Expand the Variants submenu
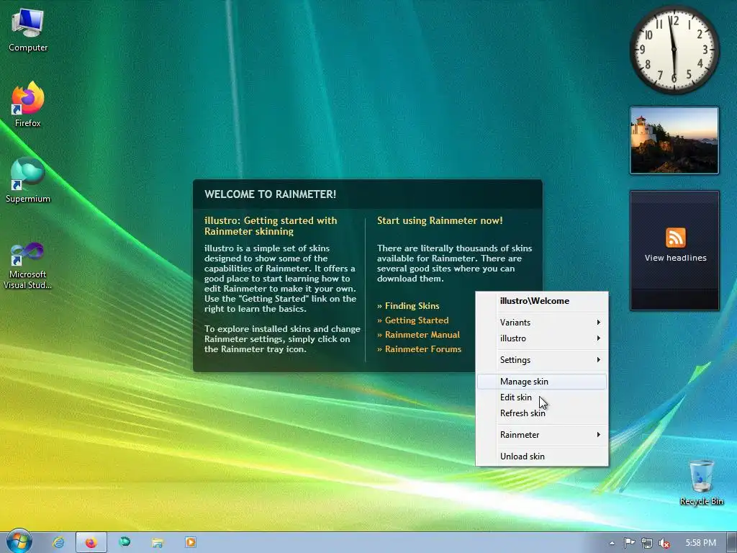The height and width of the screenshot is (553, 737). pyautogui.click(x=542, y=322)
